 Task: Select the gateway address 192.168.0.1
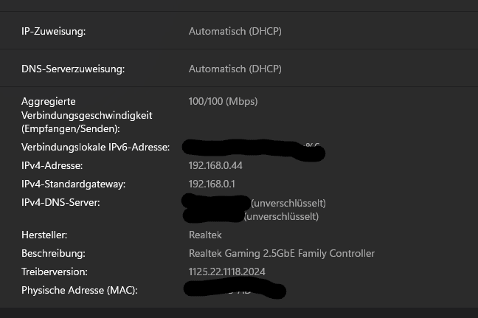pyautogui.click(x=212, y=184)
